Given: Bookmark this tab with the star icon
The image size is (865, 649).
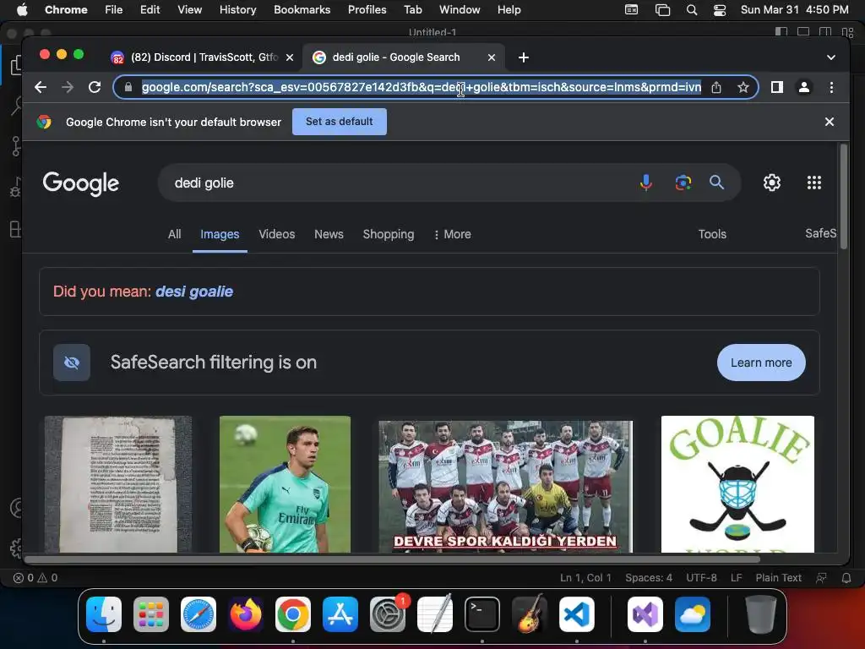Looking at the screenshot, I should (743, 87).
